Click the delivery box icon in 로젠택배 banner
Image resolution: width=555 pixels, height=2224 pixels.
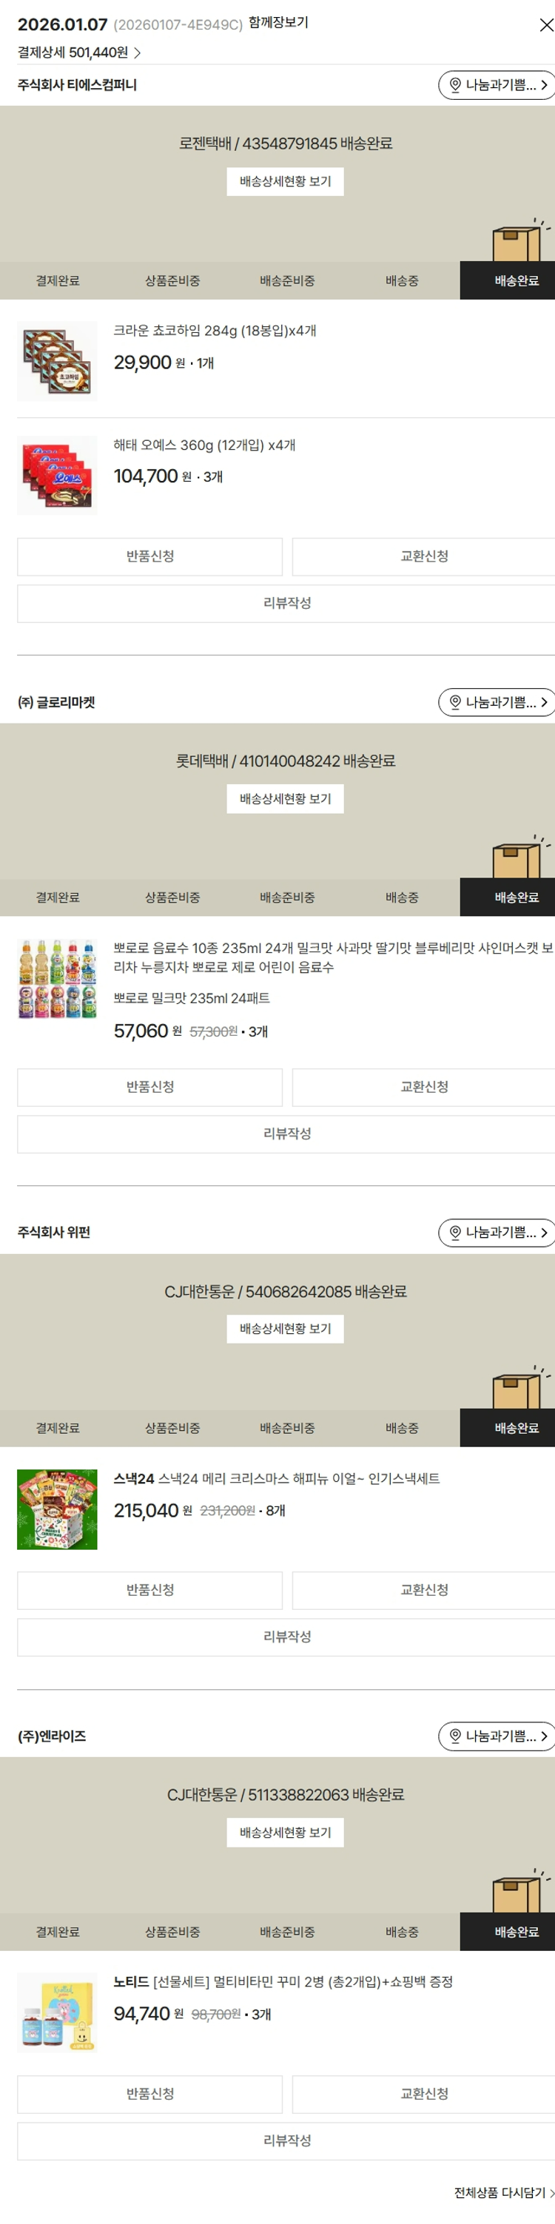(x=518, y=243)
